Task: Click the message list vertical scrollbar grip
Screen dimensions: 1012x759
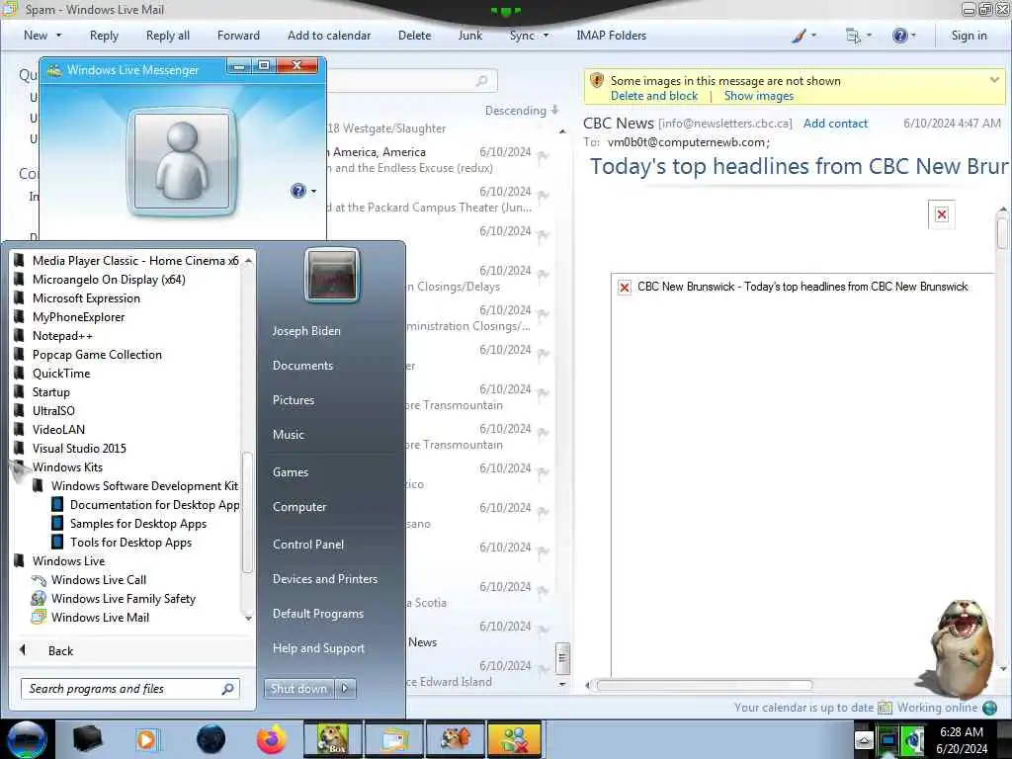Action: [x=562, y=657]
